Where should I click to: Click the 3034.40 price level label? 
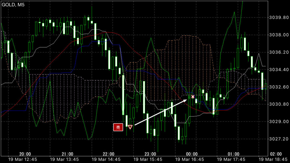coord(277,70)
